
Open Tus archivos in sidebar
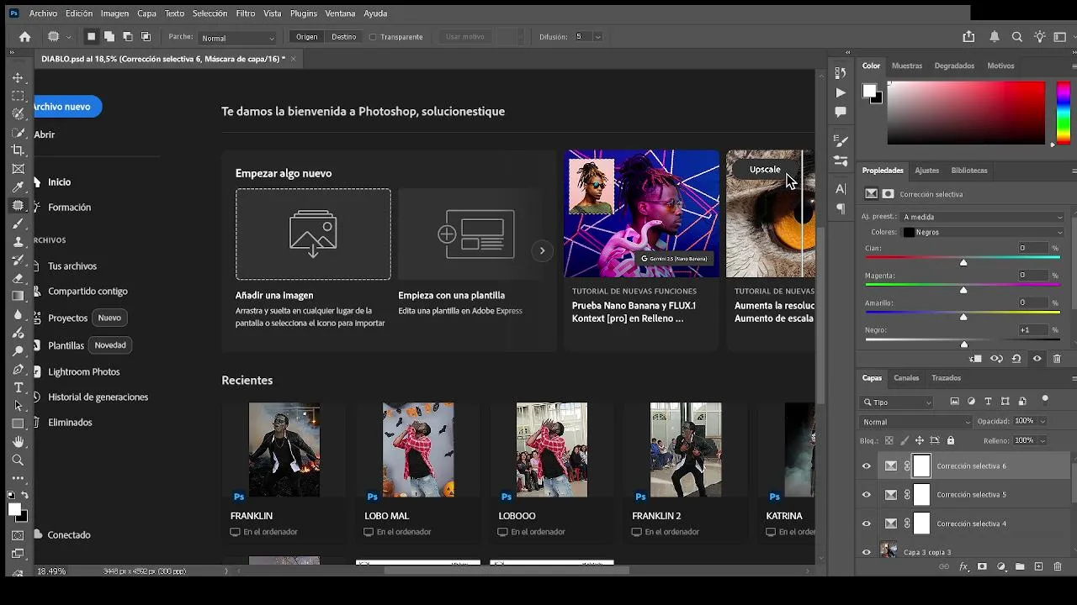[72, 266]
